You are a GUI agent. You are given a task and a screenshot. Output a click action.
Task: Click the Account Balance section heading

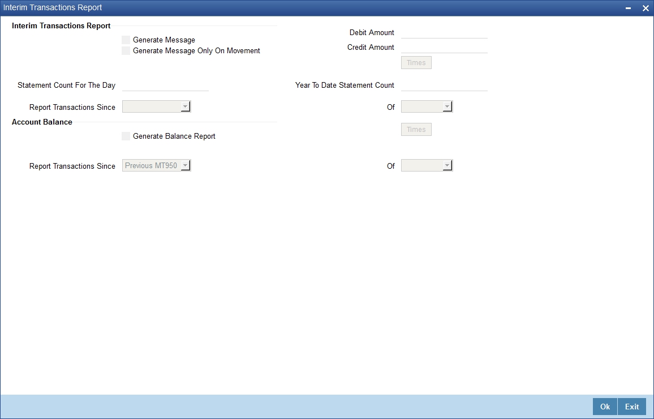point(42,122)
